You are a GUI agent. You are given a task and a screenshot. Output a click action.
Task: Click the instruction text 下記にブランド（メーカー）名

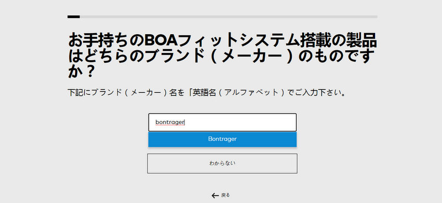pos(207,92)
